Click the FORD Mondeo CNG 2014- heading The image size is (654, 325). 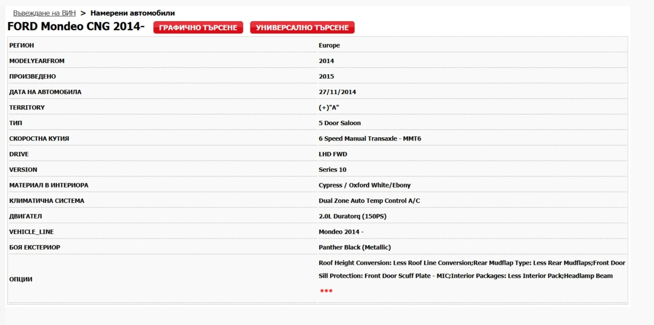coord(76,27)
